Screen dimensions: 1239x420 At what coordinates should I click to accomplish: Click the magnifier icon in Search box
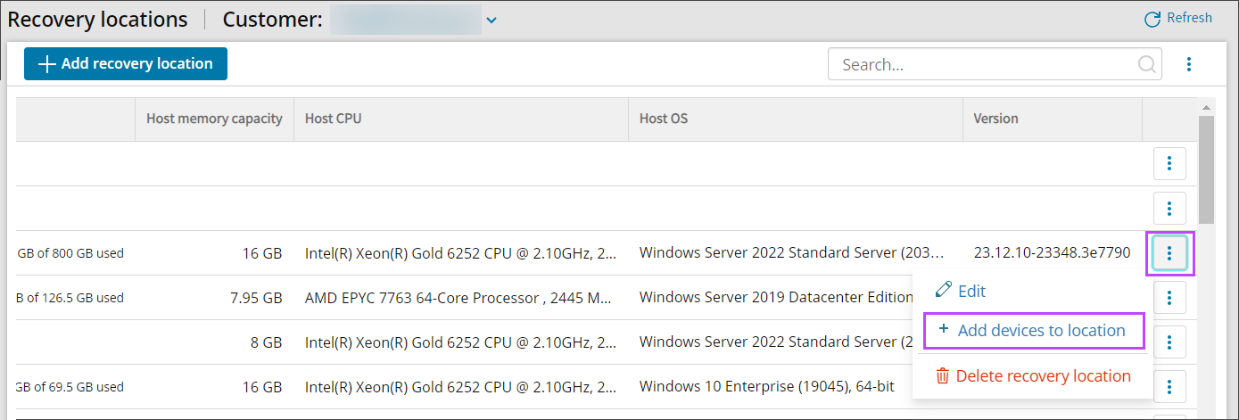tap(1146, 64)
